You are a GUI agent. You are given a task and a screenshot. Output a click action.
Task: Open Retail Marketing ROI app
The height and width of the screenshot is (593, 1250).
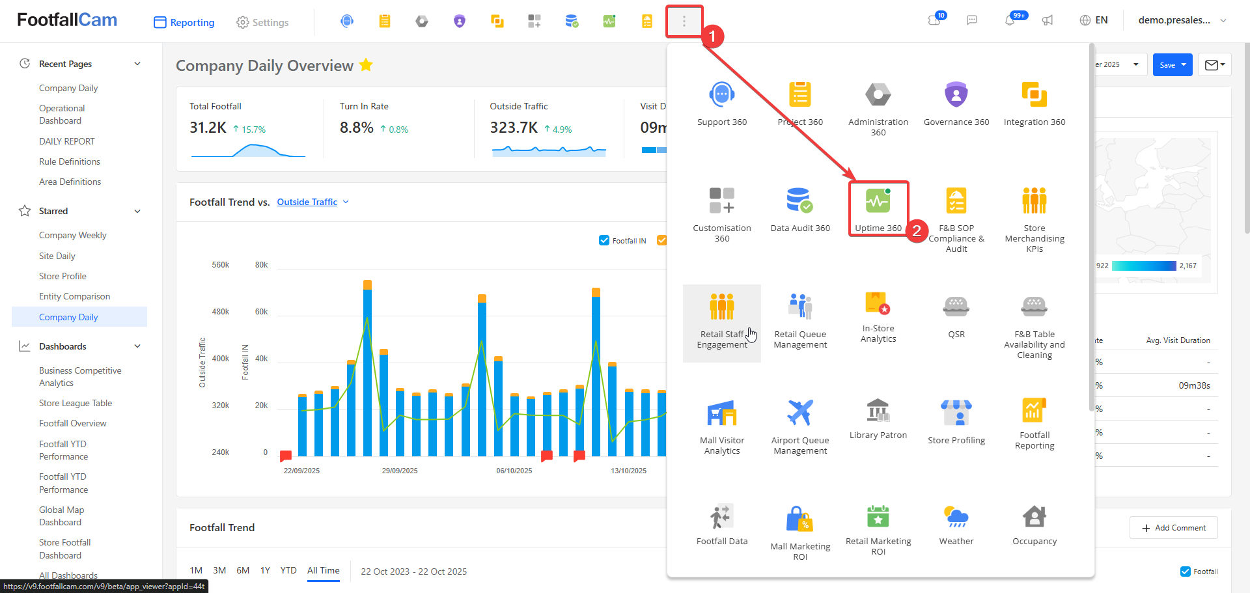(x=878, y=530)
